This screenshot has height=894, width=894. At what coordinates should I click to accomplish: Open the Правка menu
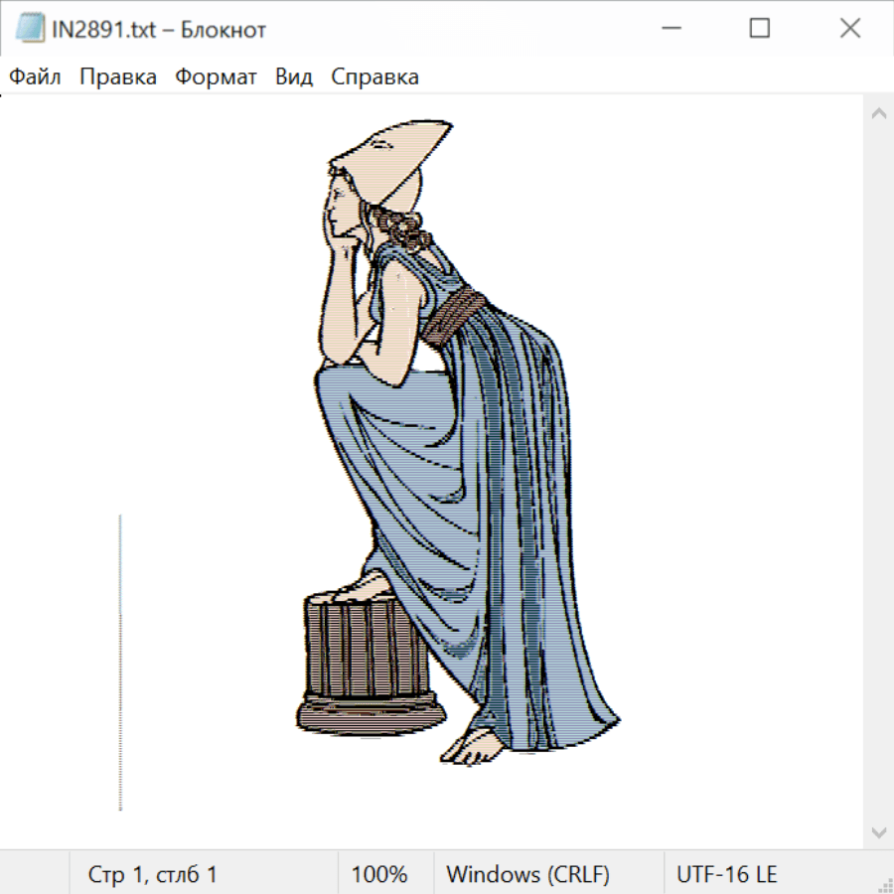point(118,77)
